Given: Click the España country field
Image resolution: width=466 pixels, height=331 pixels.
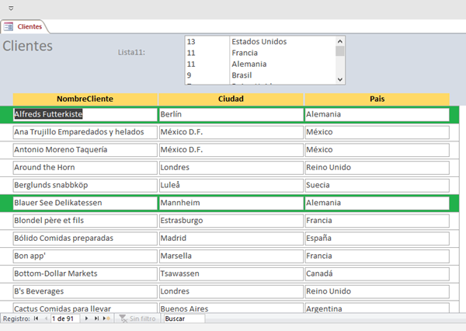Looking at the screenshot, I should [x=377, y=239].
